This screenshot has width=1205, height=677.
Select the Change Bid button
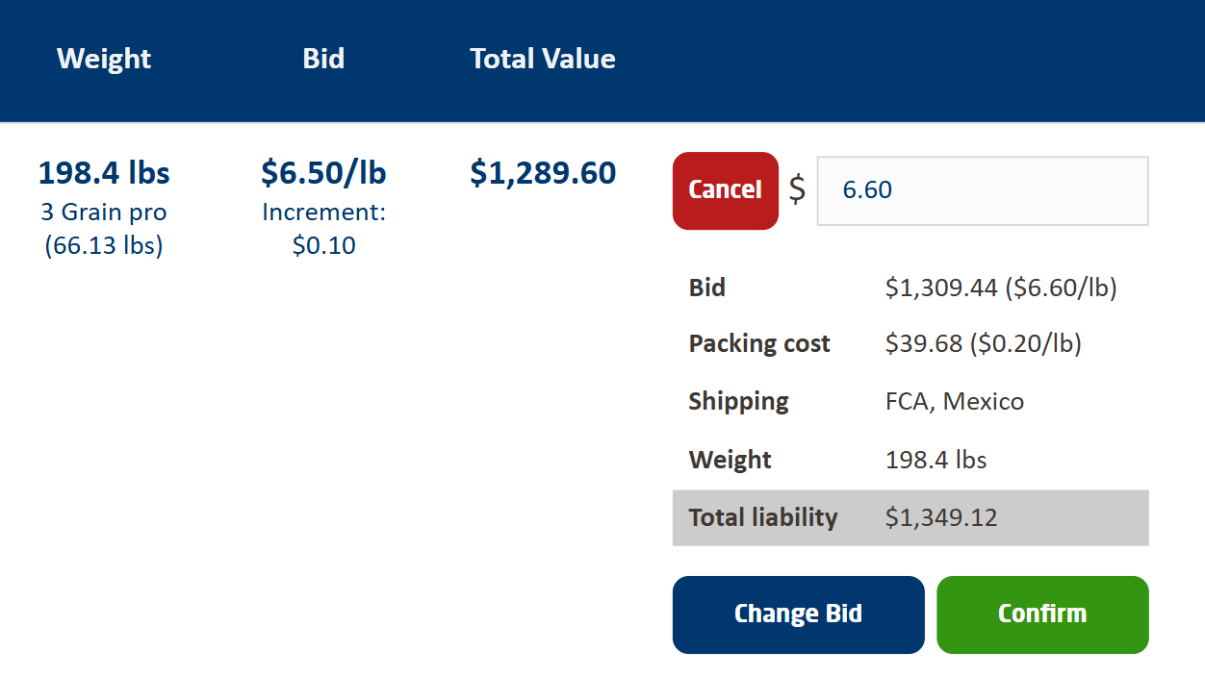coord(798,614)
